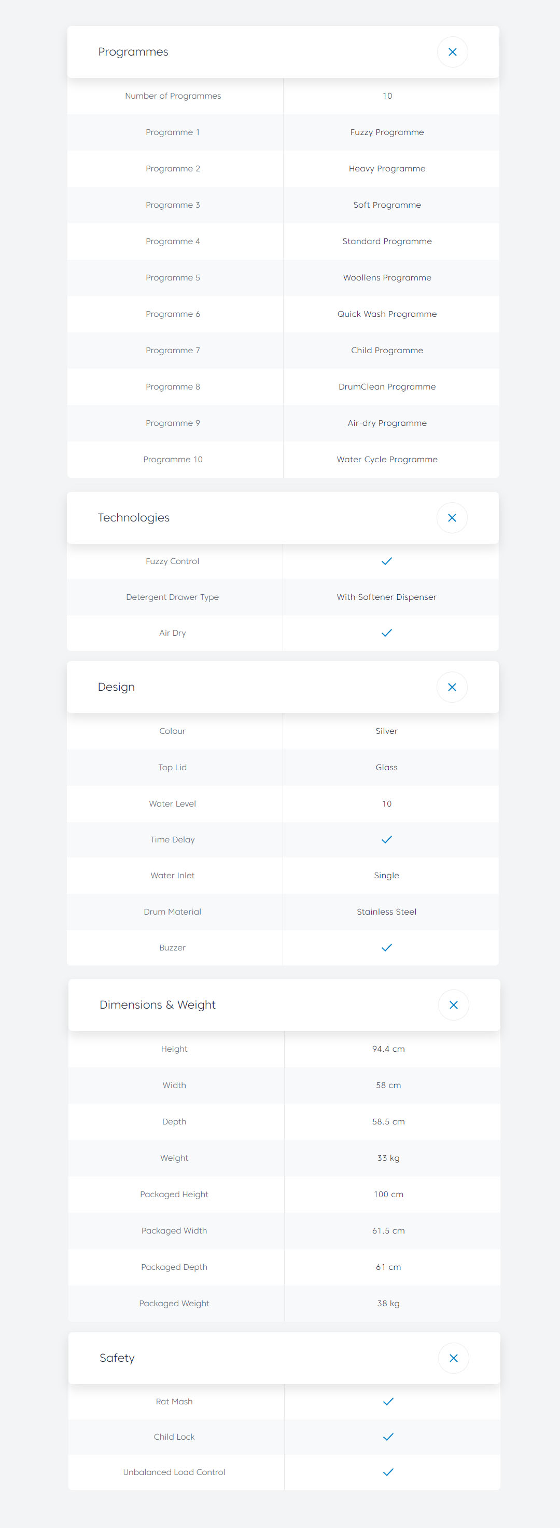
Task: Click the Unbalanced Load Control checkmark
Action: click(x=388, y=1472)
